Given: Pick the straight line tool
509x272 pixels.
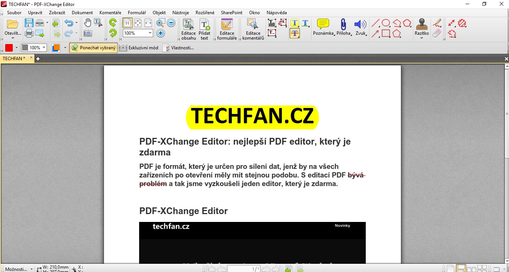Looking at the screenshot, I should pos(375,23).
